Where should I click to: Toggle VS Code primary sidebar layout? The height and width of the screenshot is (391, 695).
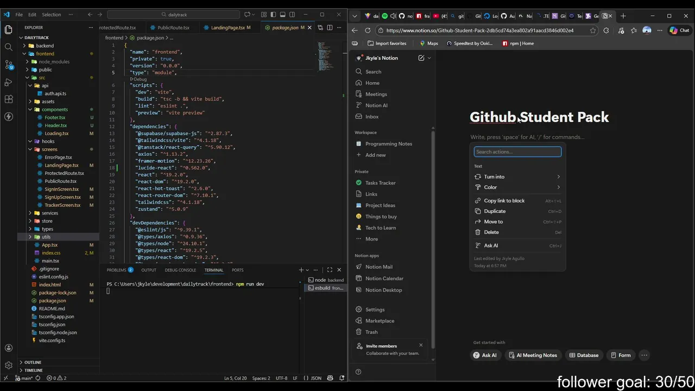(x=273, y=15)
